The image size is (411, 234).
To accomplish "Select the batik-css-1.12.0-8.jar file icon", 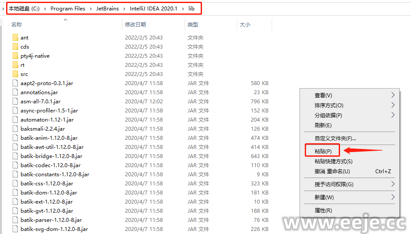I will click(x=15, y=184).
